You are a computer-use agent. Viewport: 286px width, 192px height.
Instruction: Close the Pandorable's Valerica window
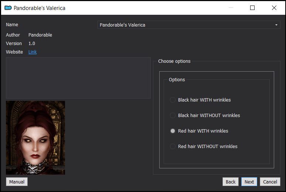coord(274,8)
